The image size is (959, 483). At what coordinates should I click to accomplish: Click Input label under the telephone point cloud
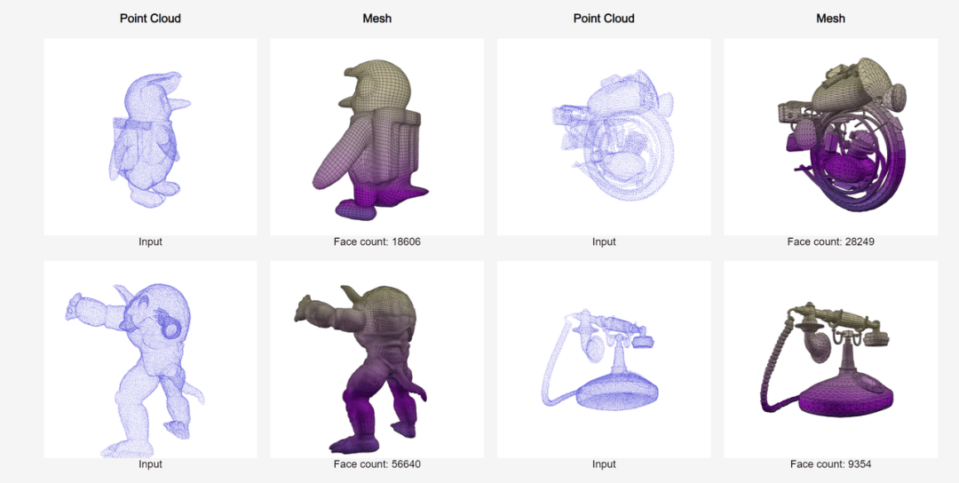pyautogui.click(x=604, y=464)
